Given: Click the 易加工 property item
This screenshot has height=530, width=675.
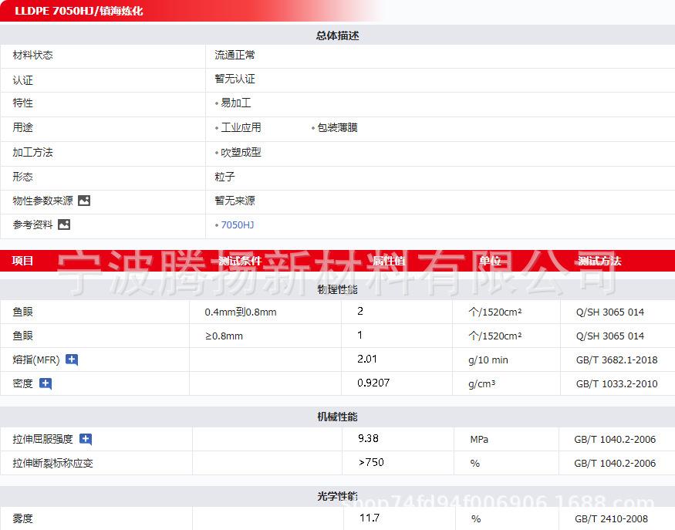Looking at the screenshot, I should coord(235,103).
